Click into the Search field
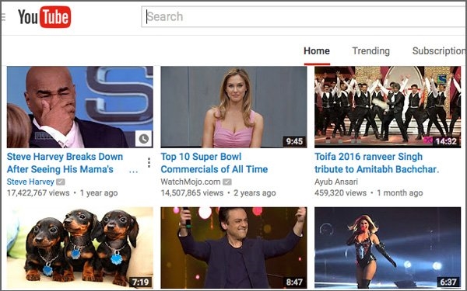Screen dimensions: 467x291 (x=304, y=16)
